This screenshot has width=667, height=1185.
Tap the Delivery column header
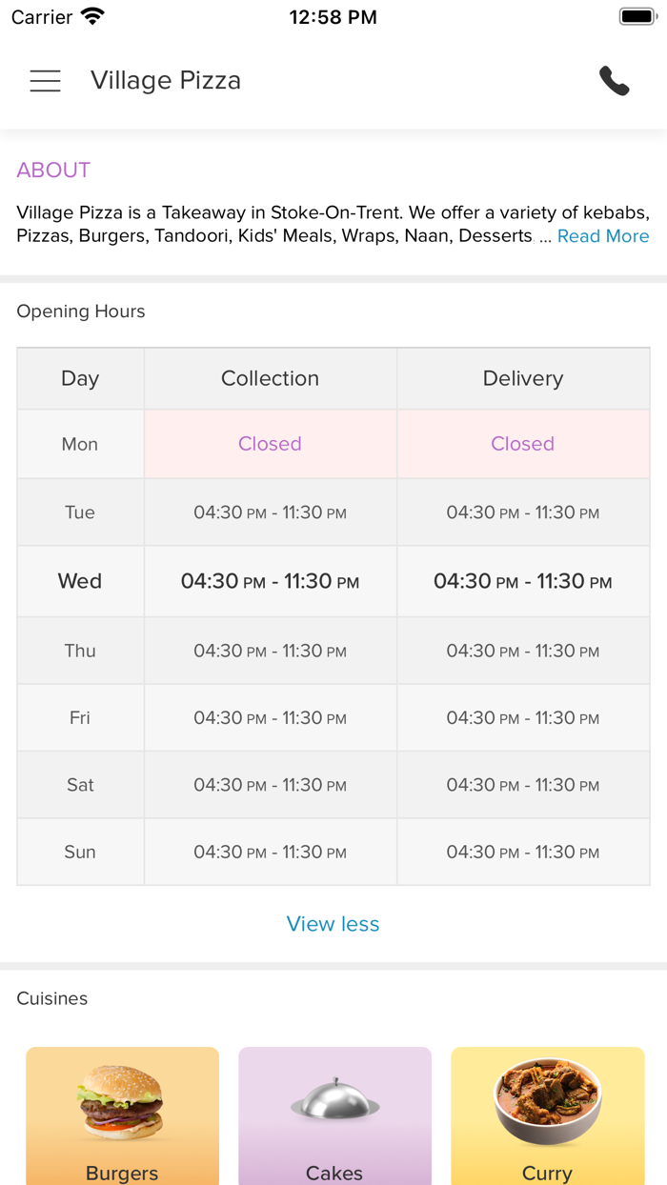coord(522,378)
